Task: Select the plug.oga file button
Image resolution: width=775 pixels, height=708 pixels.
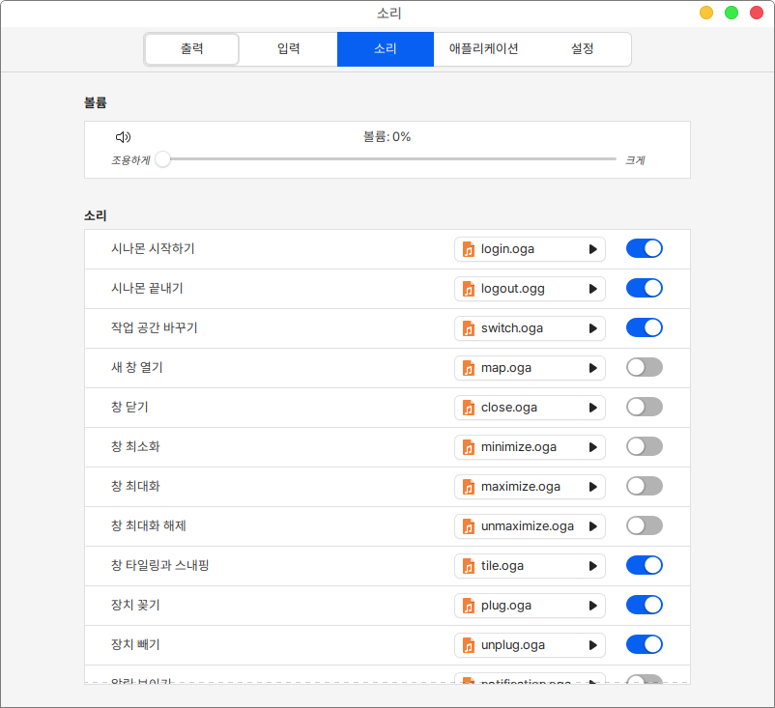Action: pos(520,606)
